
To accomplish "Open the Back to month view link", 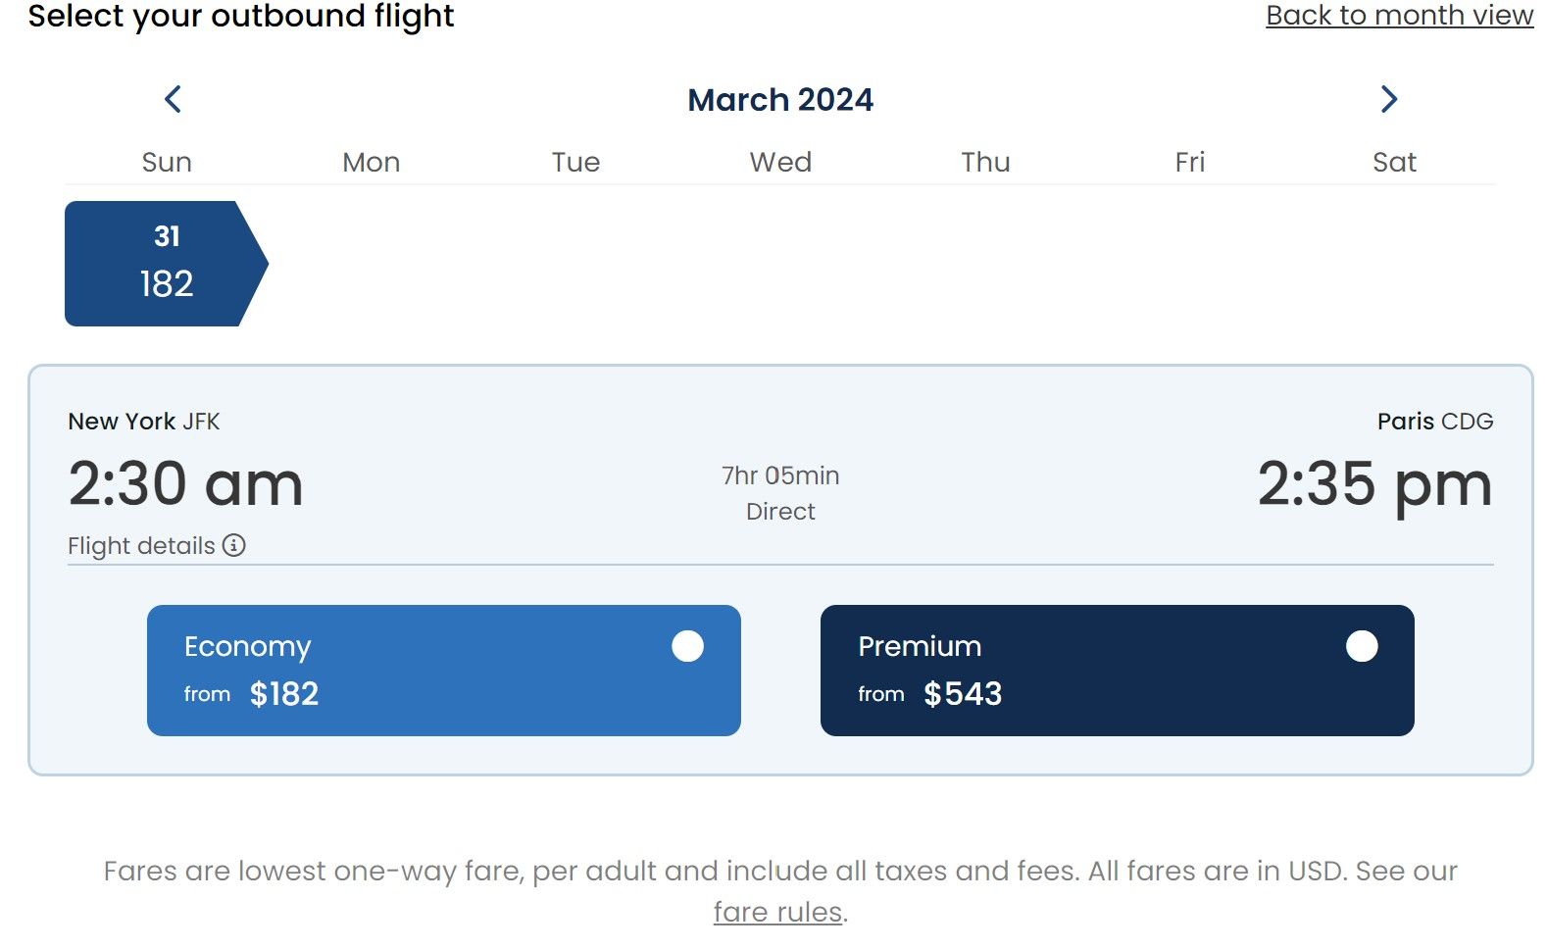I will (1399, 16).
